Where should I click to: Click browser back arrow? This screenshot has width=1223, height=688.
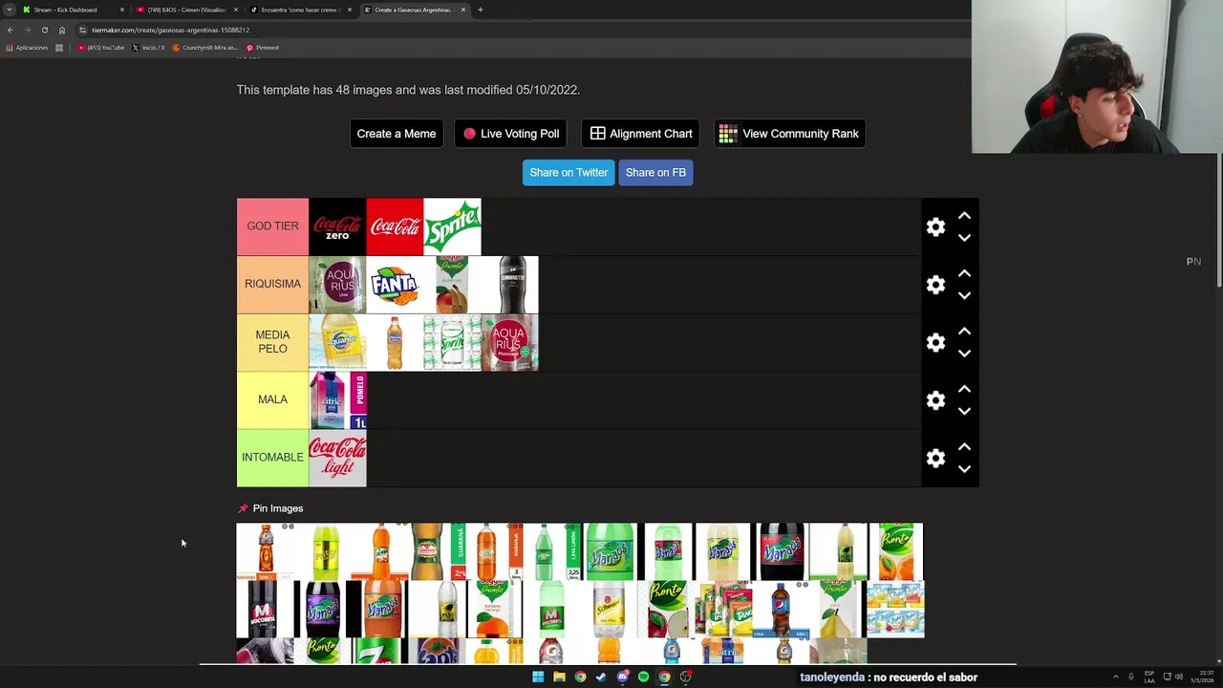click(11, 30)
